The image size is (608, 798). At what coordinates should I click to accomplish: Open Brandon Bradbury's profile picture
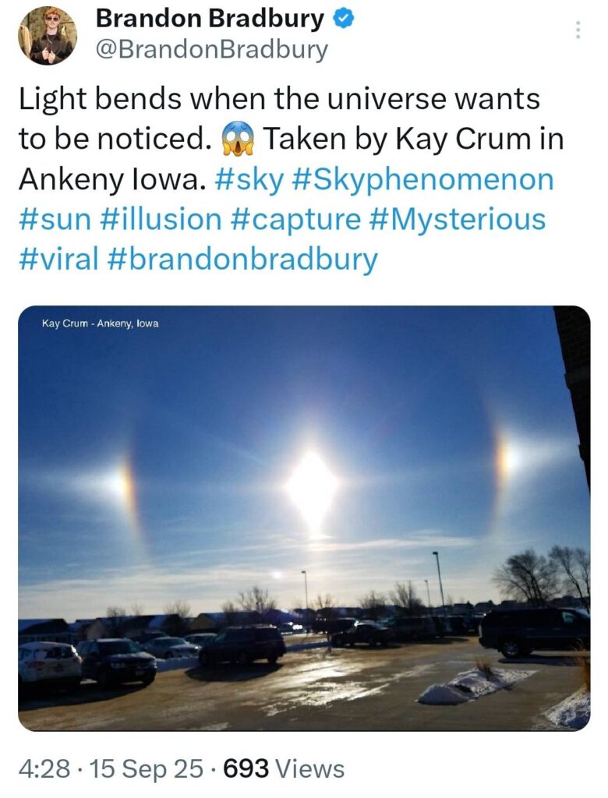[48, 36]
